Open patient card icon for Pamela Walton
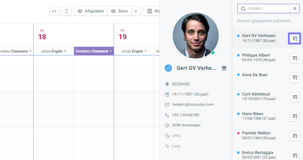The image size is (303, 160). pos(294,136)
